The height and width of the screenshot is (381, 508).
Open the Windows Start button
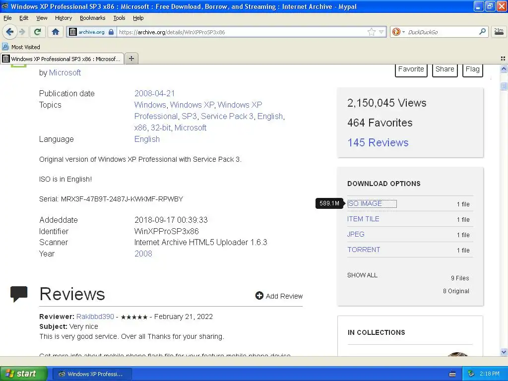coord(23,374)
